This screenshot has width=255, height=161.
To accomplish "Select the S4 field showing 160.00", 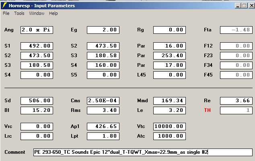I will pos(103,66).
